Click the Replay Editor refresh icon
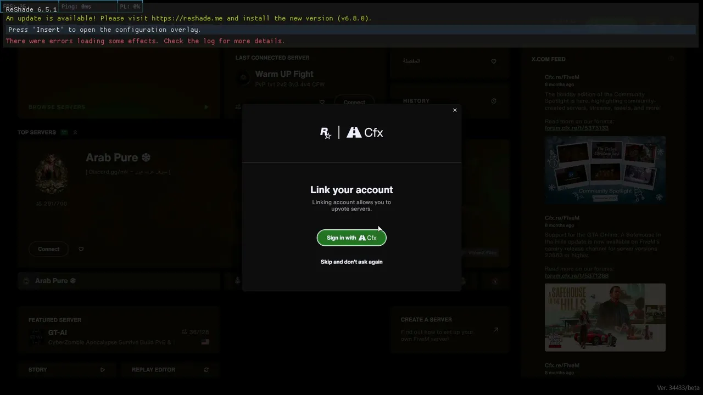This screenshot has width=703, height=395. point(207,370)
